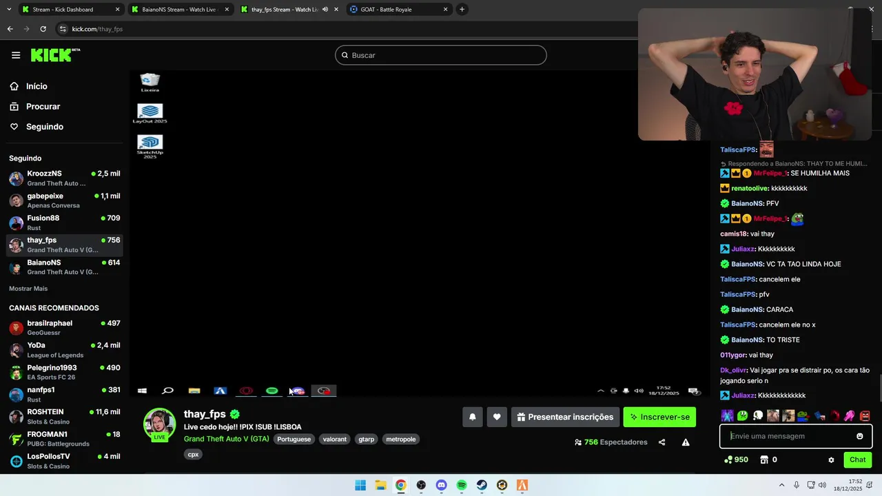Click the Início home sidebar item

click(37, 86)
